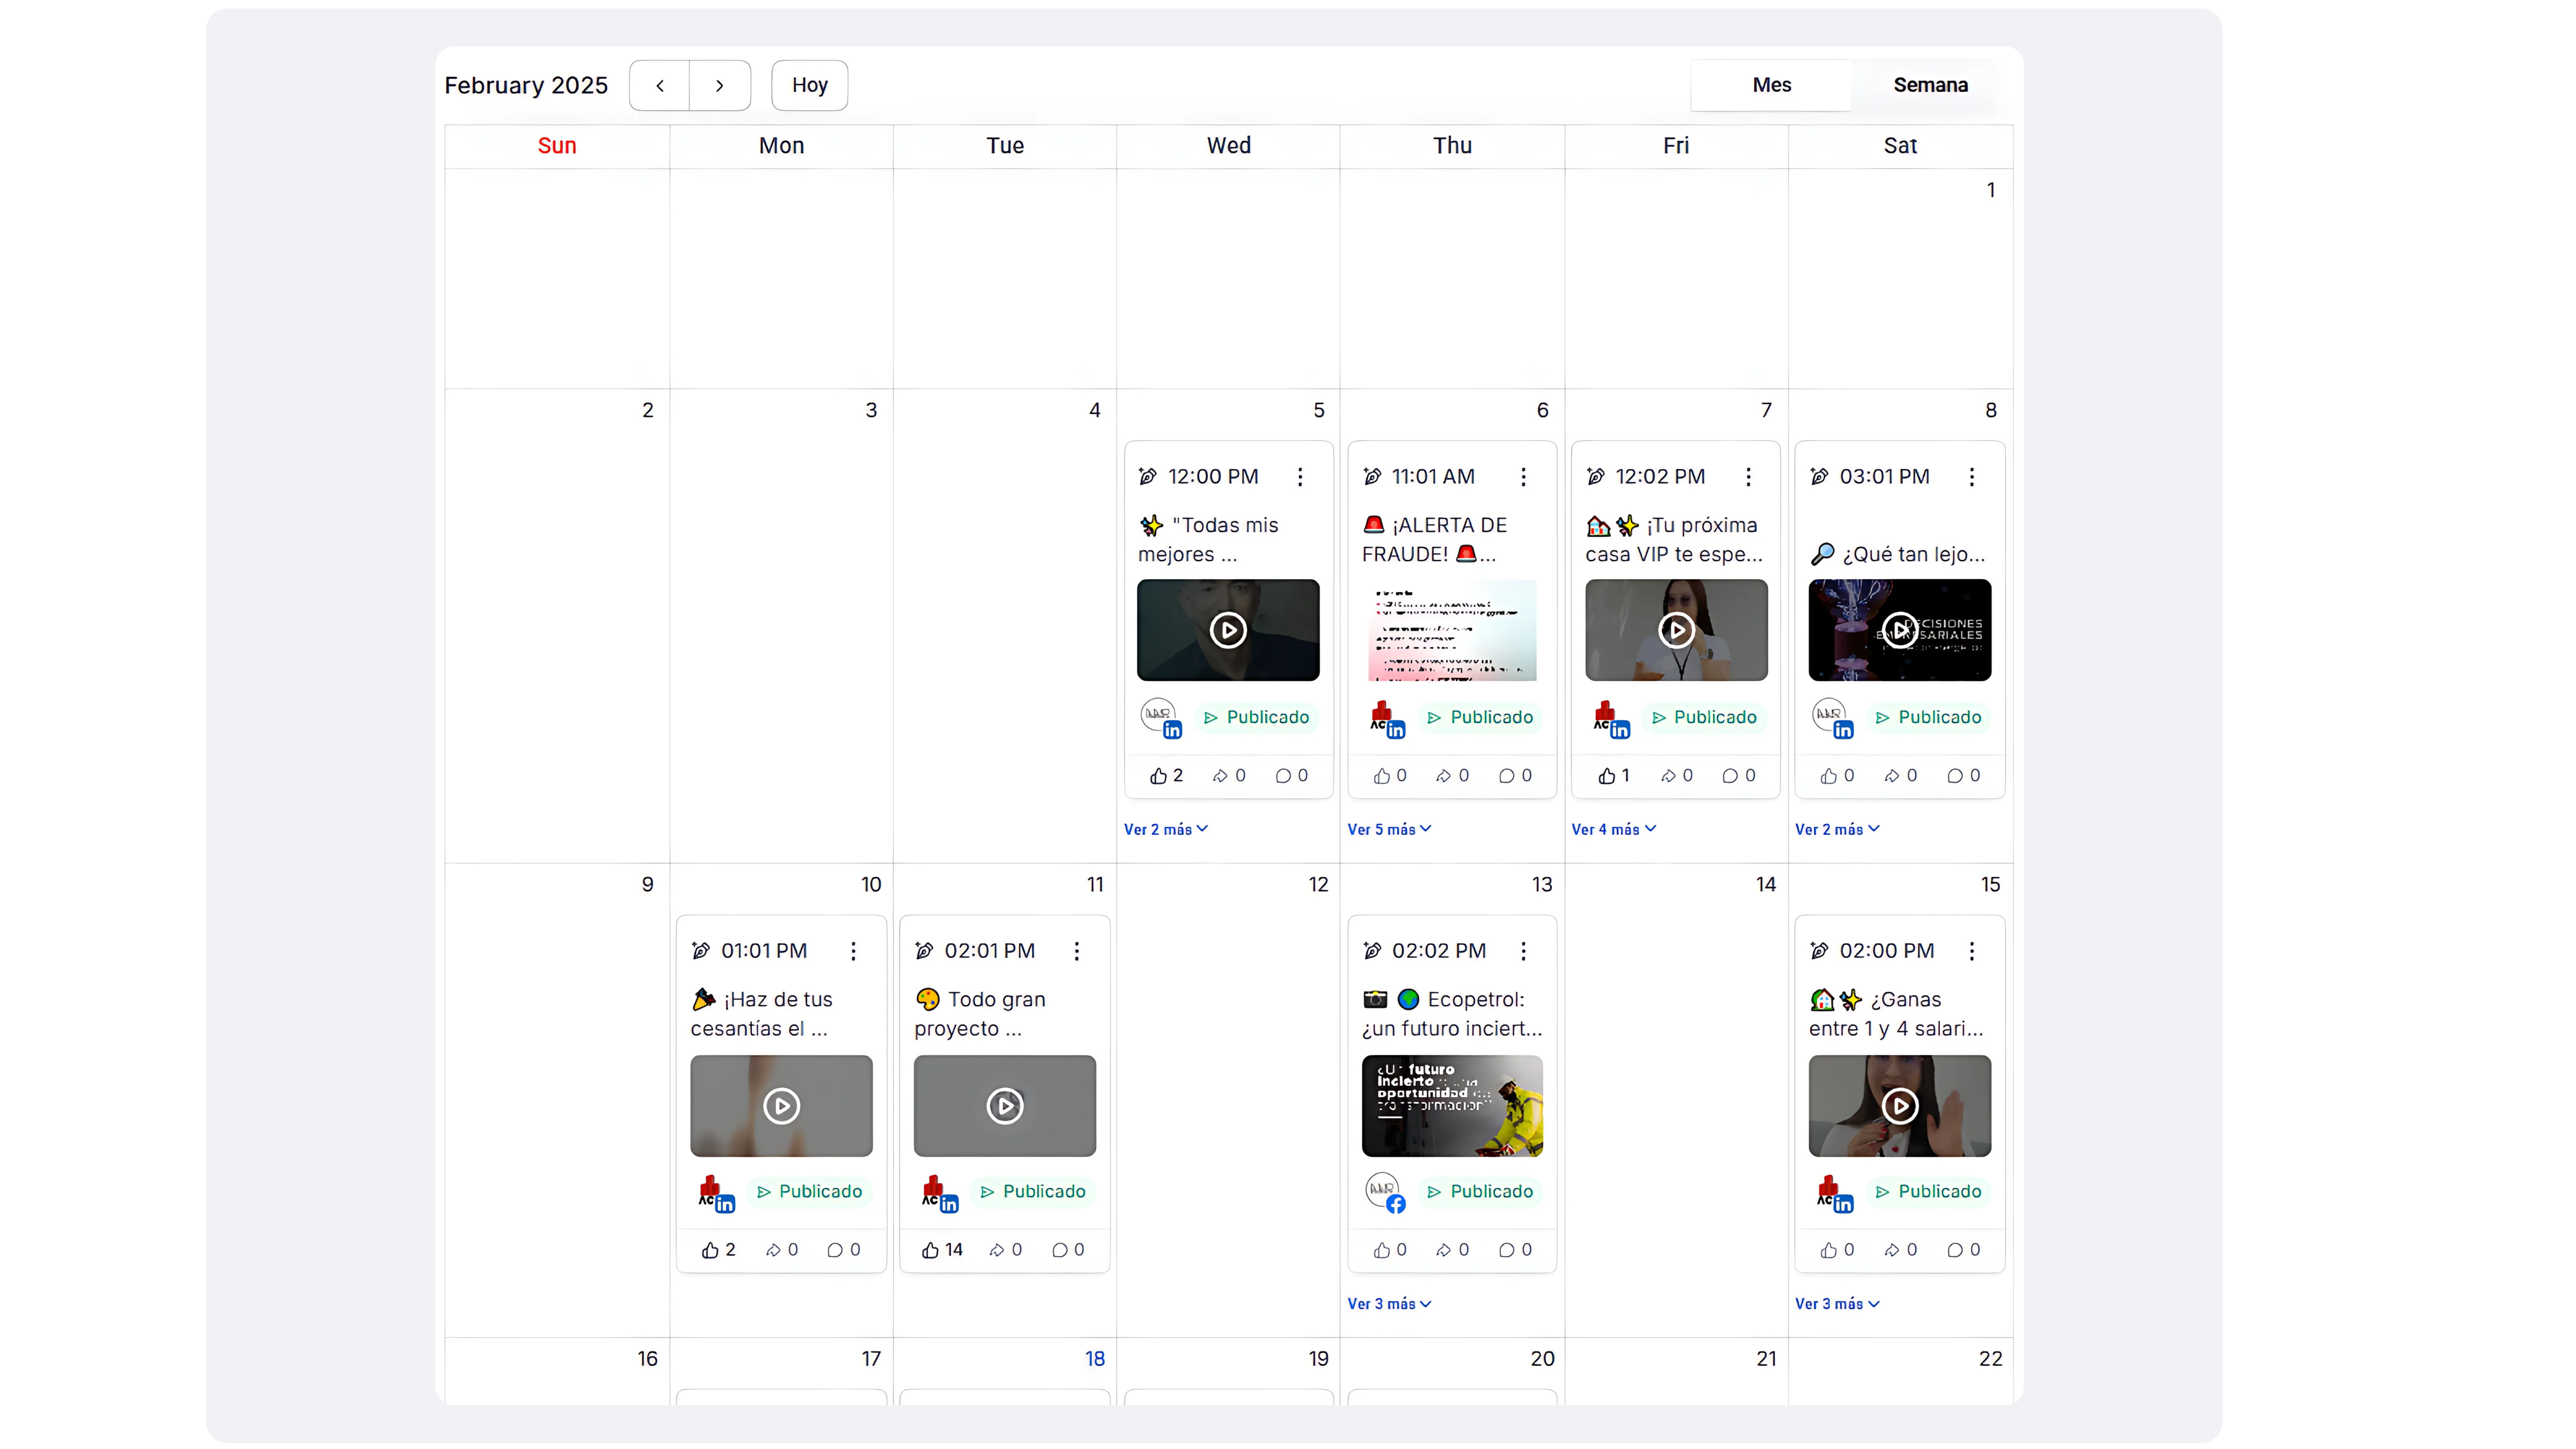The width and height of the screenshot is (2576, 1449).
Task: Jump to today with Hoy button
Action: 809,85
